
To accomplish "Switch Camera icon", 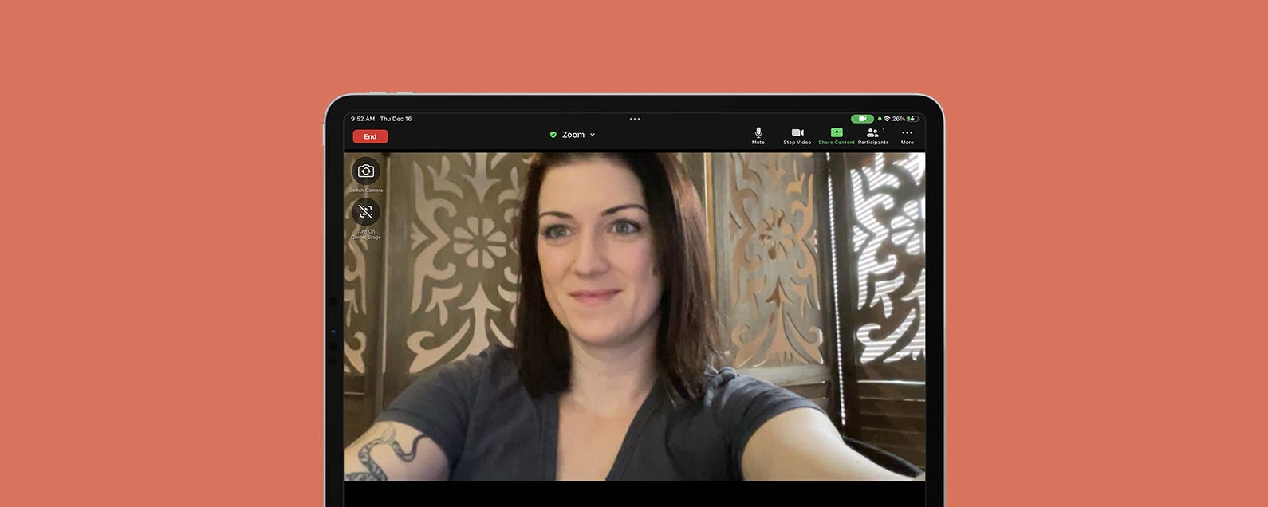I will click(366, 171).
